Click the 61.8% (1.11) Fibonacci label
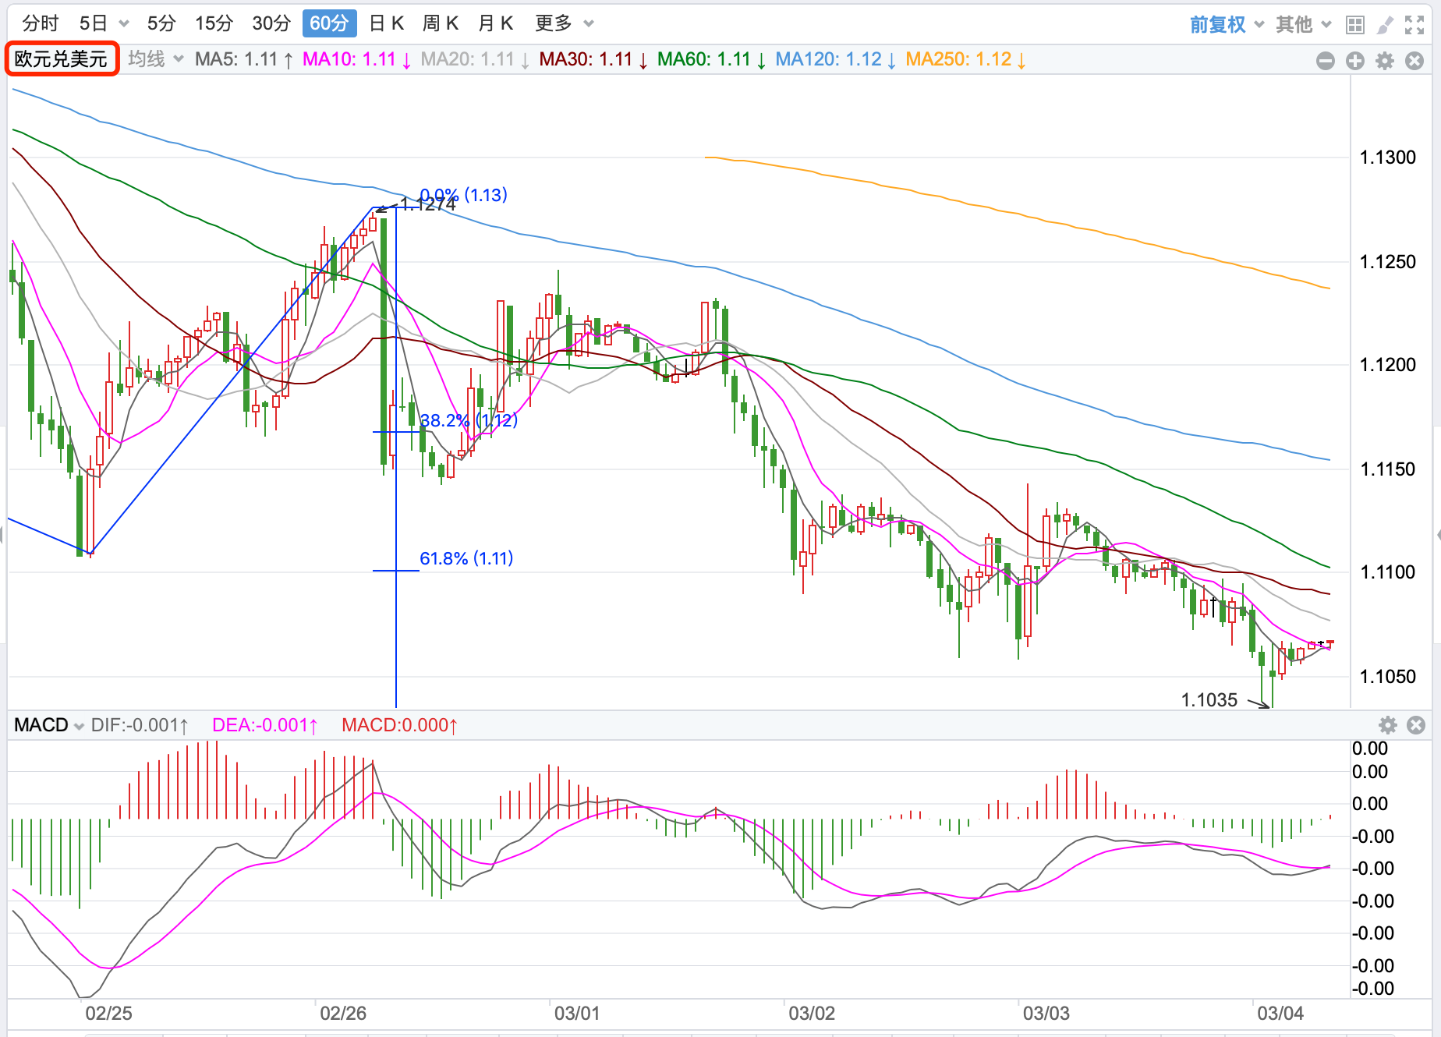 [x=466, y=558]
